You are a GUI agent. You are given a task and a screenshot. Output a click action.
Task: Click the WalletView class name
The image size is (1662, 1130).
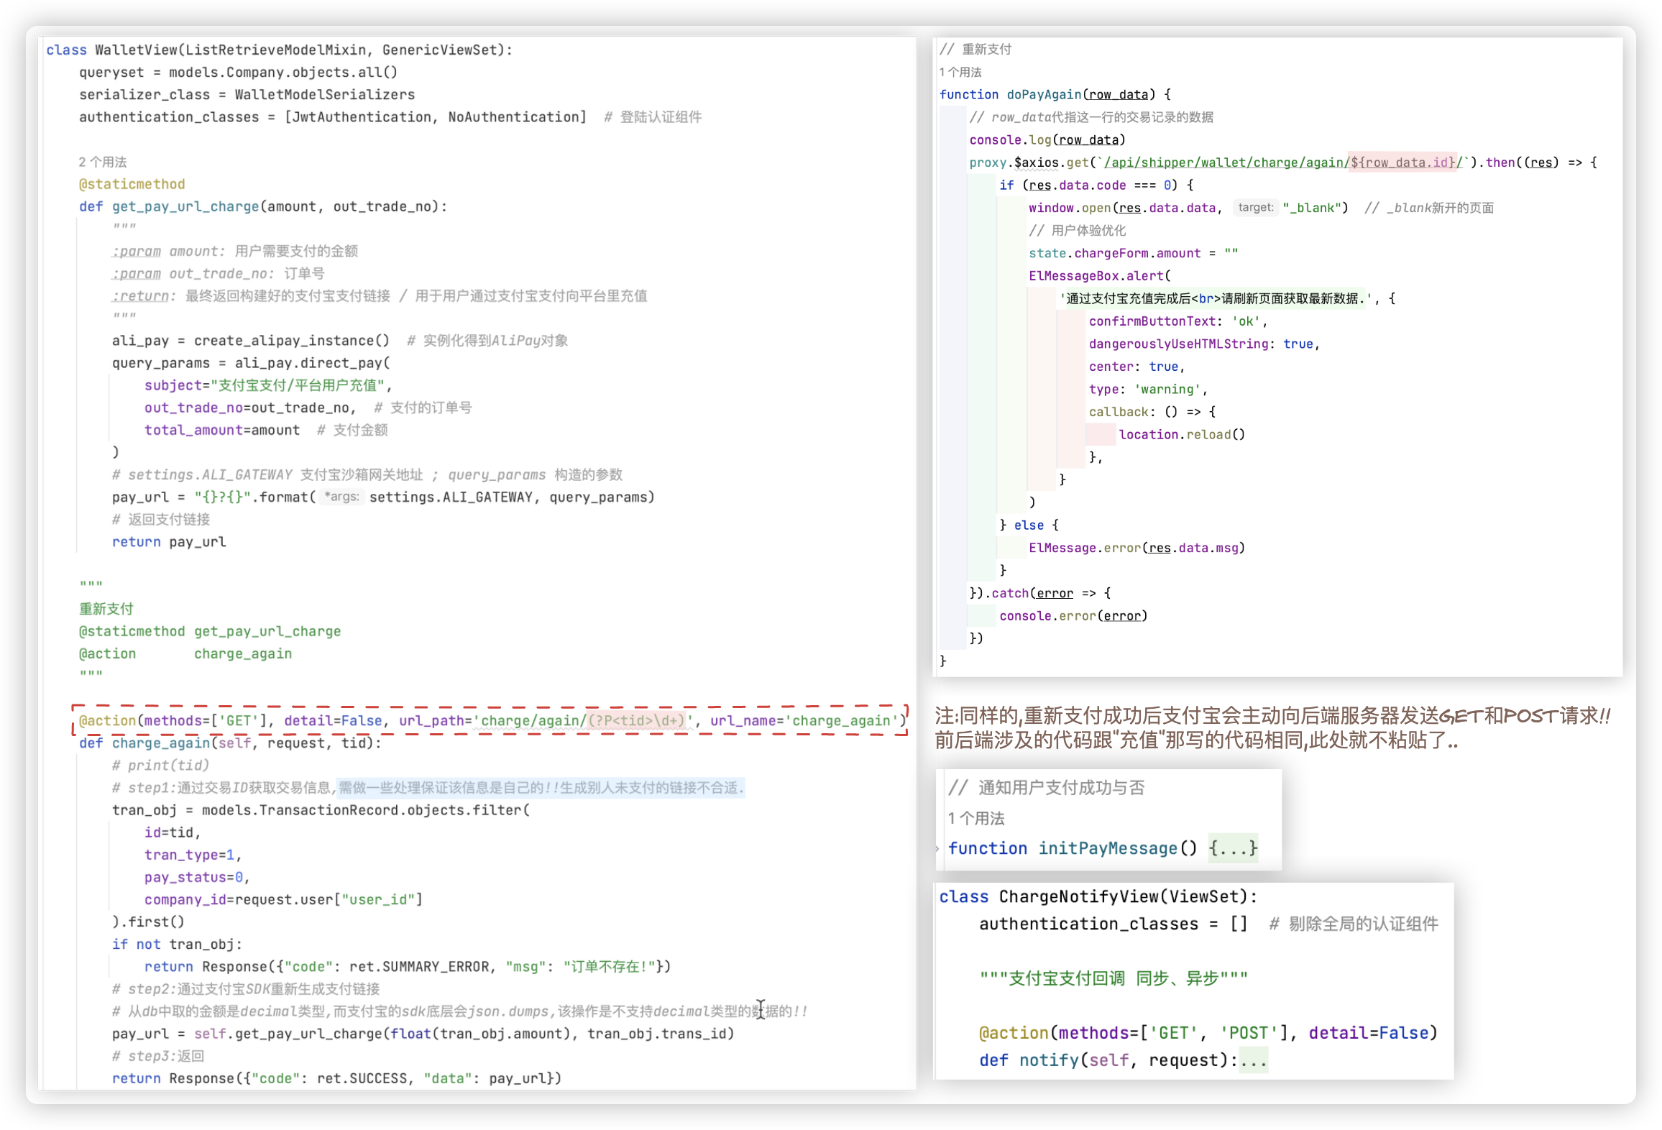coord(136,50)
